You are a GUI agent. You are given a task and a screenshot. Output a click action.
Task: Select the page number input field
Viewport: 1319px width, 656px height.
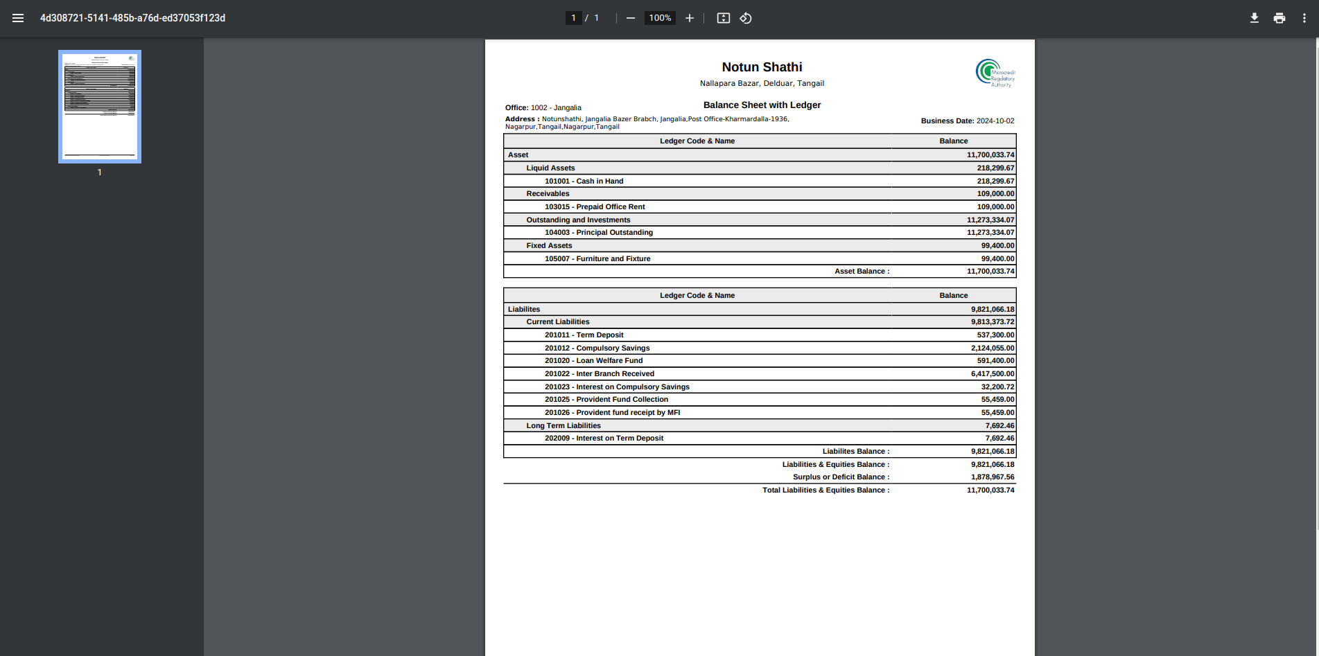[x=573, y=18]
